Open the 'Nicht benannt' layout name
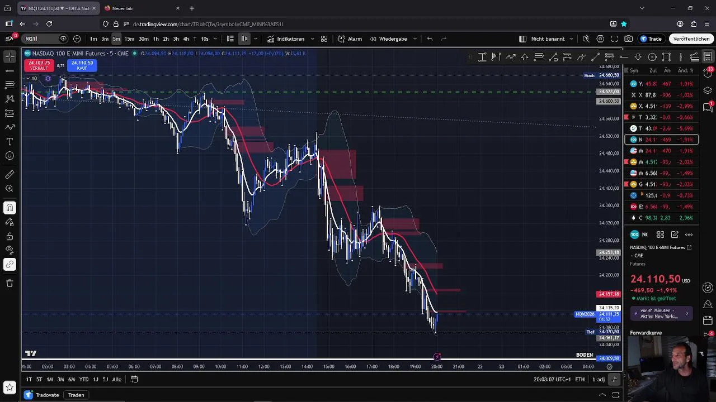The image size is (716, 402). point(548,39)
